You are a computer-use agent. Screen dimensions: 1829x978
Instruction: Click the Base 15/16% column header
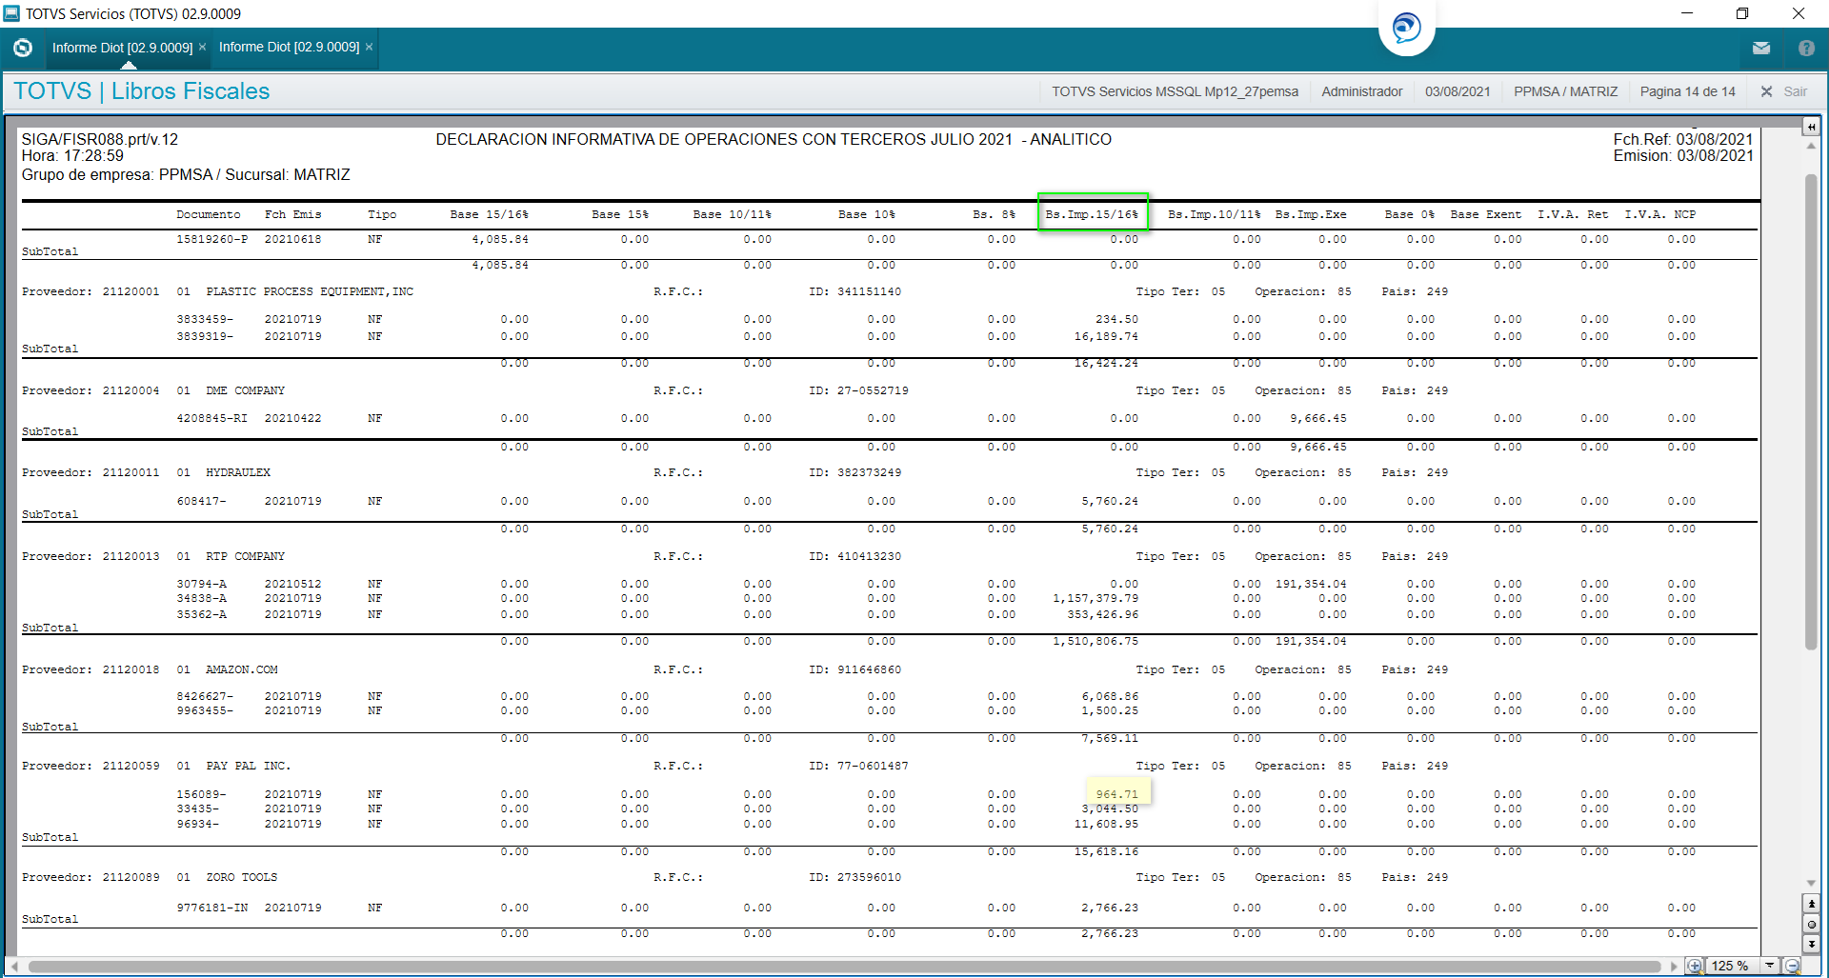click(x=489, y=214)
